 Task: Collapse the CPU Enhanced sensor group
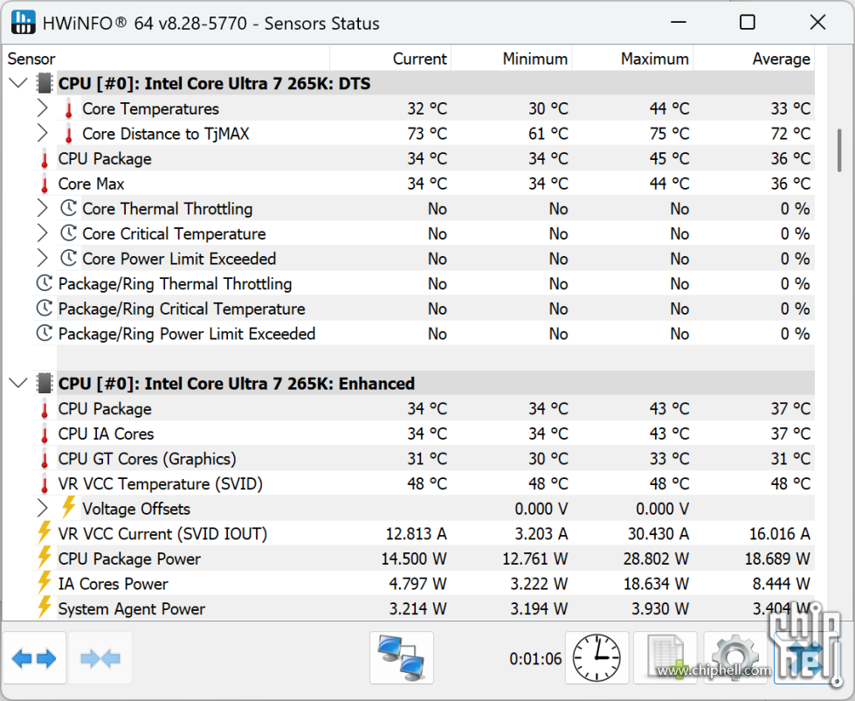(18, 384)
